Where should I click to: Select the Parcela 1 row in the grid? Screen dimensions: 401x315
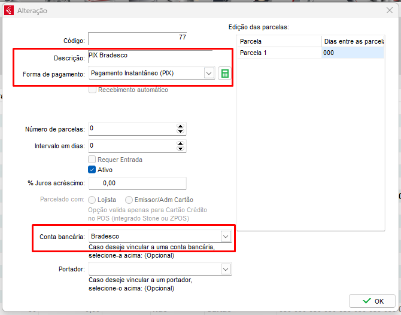pos(279,53)
